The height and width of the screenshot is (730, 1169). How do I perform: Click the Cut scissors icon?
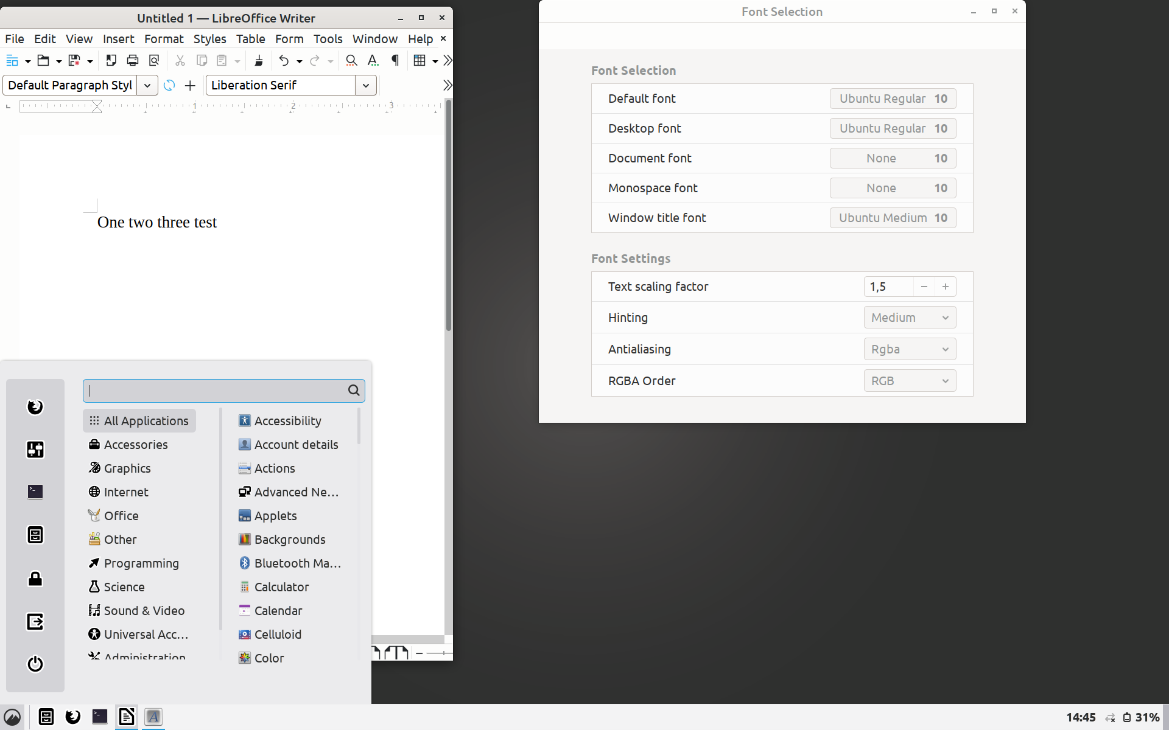tap(180, 60)
